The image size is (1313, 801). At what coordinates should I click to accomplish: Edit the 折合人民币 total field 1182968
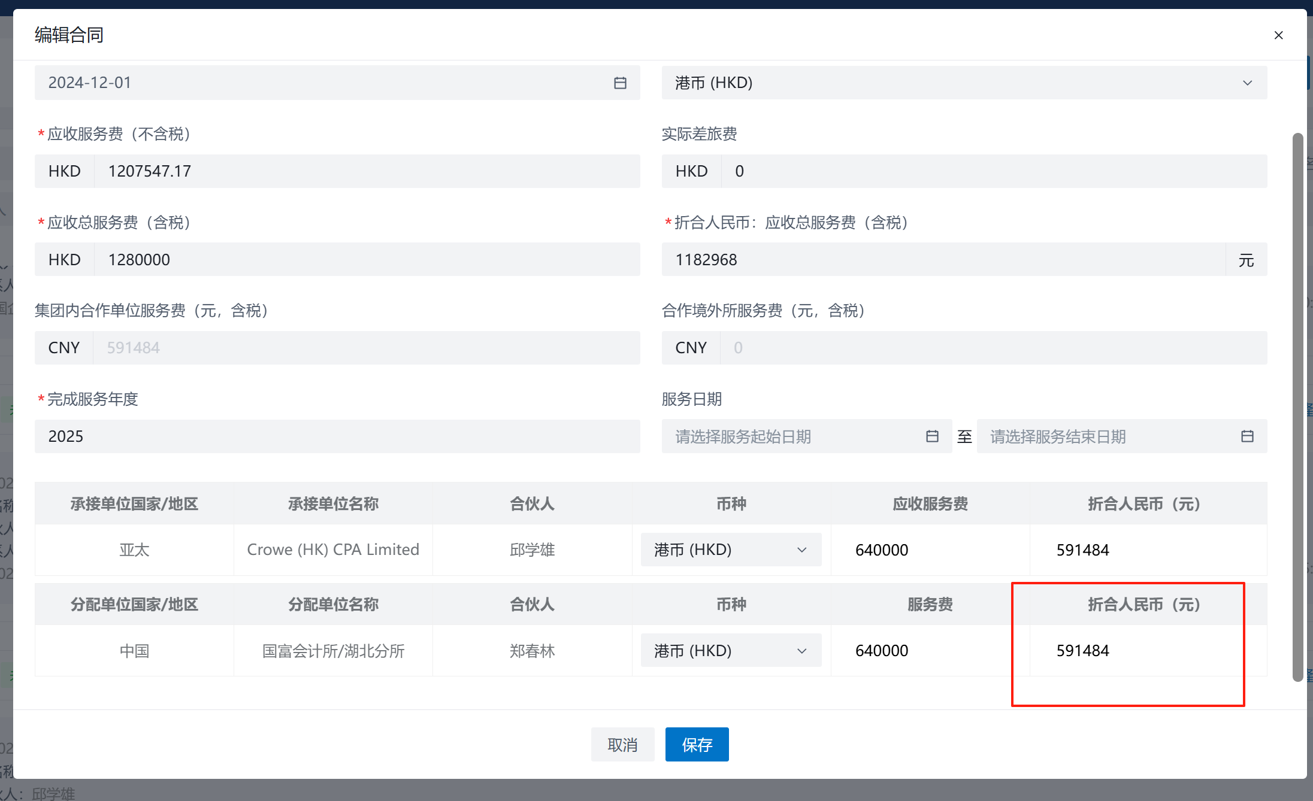pos(943,260)
